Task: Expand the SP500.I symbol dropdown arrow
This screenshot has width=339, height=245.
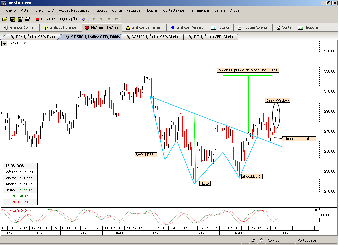Action: click(25, 43)
